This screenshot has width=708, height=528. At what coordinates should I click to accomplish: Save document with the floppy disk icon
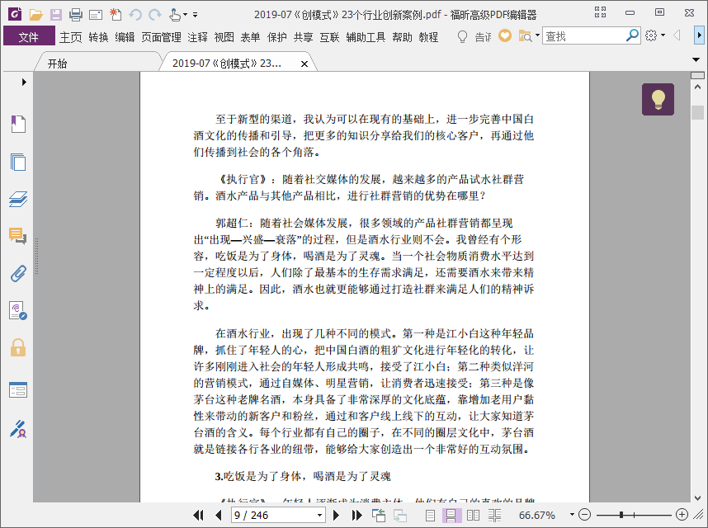[x=55, y=15]
